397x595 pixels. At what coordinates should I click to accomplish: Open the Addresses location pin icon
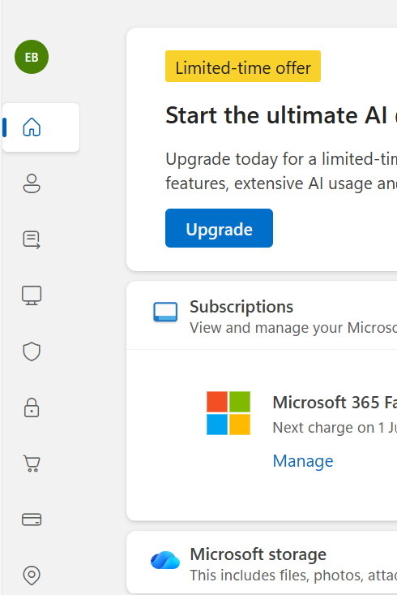[x=32, y=576]
